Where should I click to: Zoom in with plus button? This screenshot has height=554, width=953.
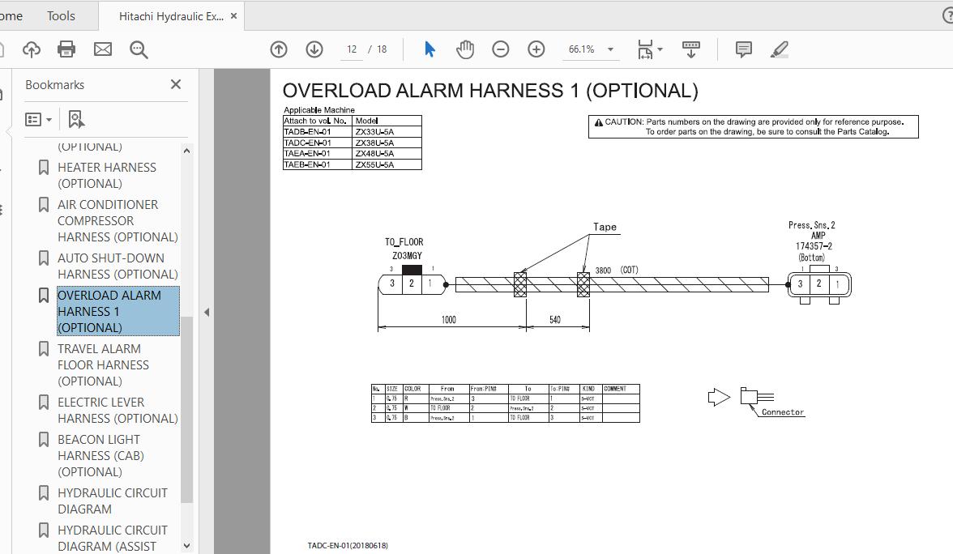(536, 49)
